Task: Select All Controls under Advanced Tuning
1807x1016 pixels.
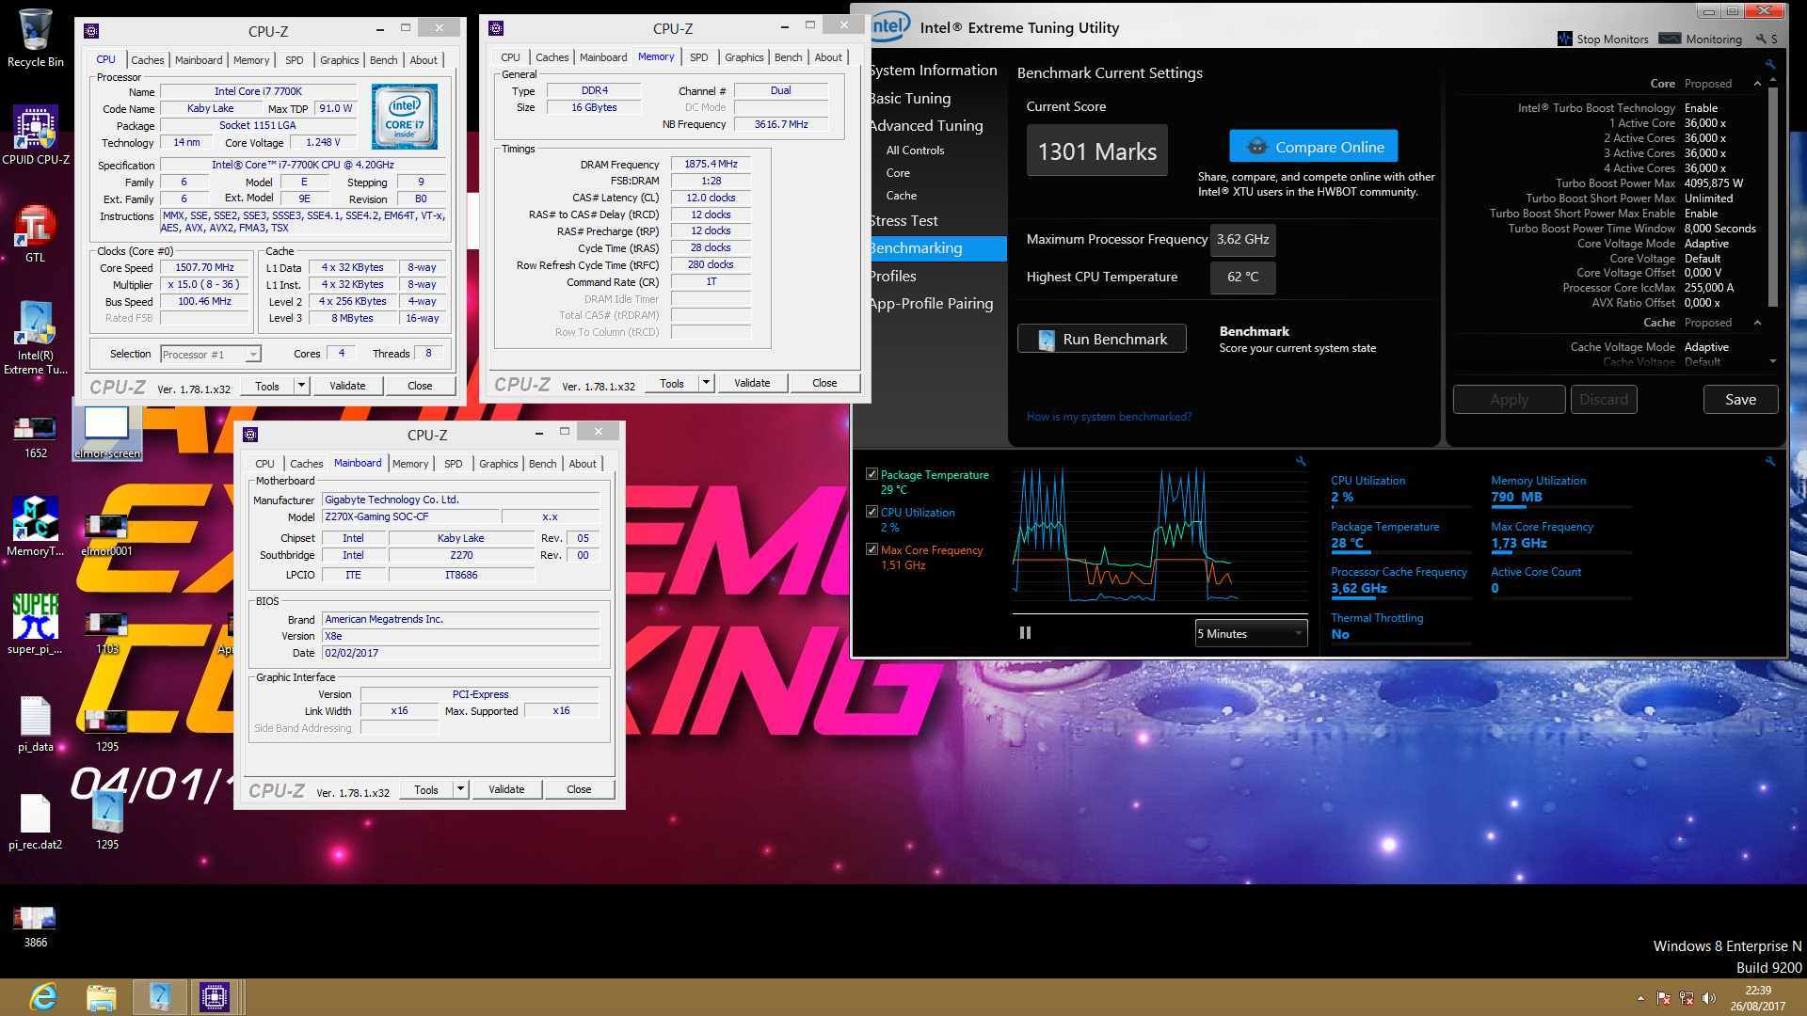Action: (915, 150)
